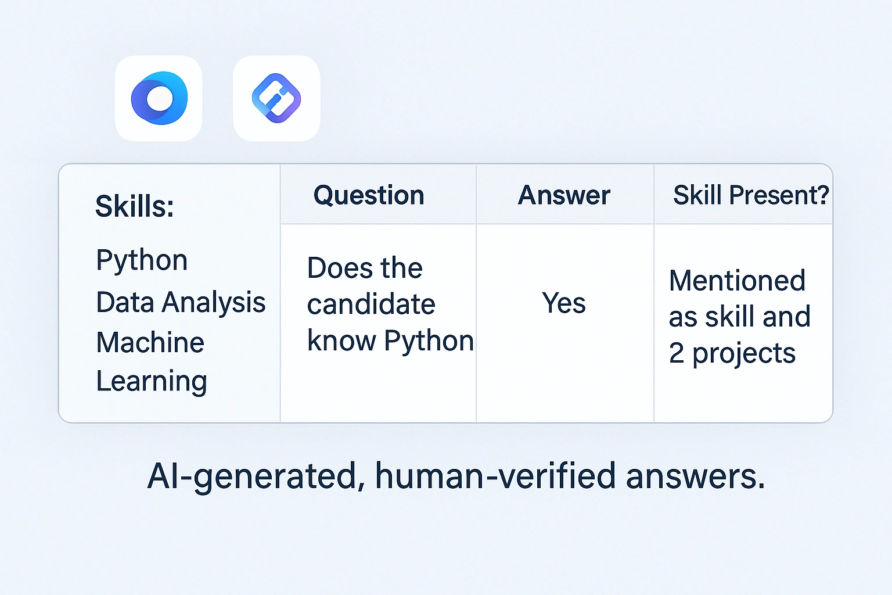The width and height of the screenshot is (892, 595).
Task: Click the word "Python" in the question cell
Action: pos(429,341)
